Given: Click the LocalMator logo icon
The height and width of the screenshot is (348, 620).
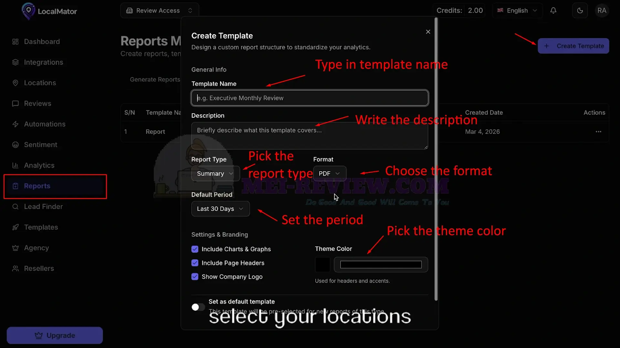Looking at the screenshot, I should (x=28, y=11).
